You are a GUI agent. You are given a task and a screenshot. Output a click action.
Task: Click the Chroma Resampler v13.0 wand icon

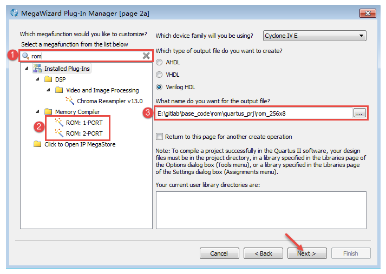coord(70,101)
